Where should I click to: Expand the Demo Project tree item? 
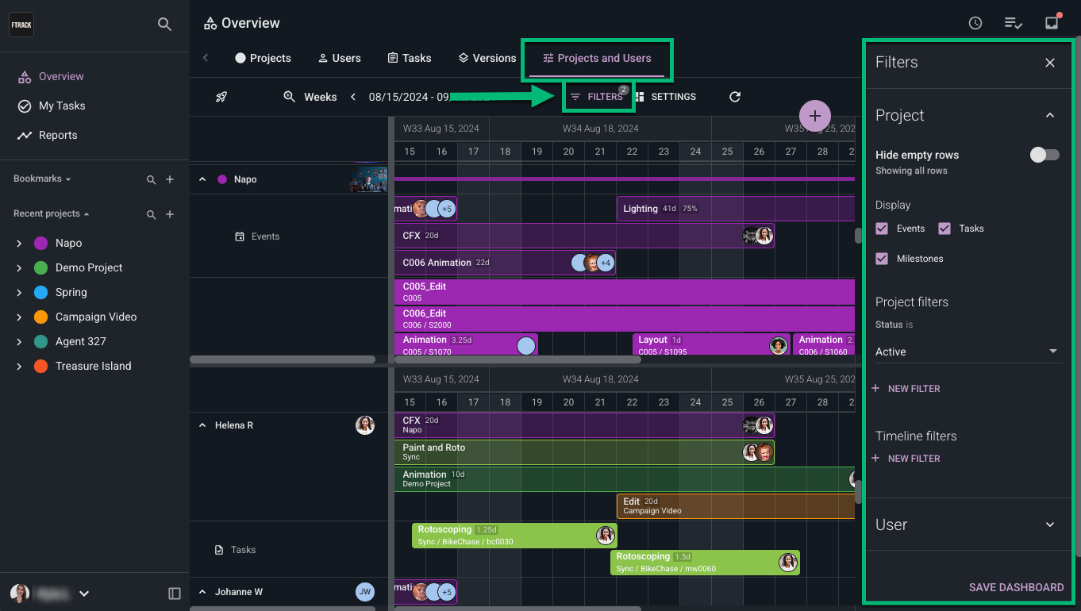click(x=19, y=268)
